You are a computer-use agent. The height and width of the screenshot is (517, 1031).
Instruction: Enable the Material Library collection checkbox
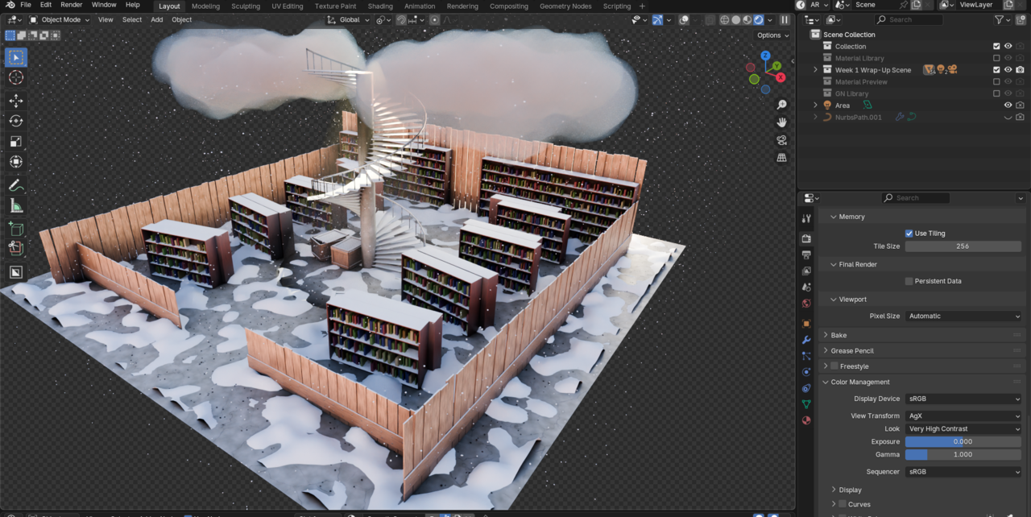pyautogui.click(x=996, y=58)
